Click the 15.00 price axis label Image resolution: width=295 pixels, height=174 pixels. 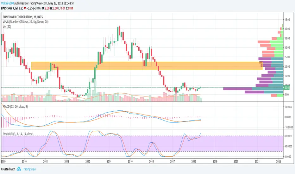pos(287,76)
